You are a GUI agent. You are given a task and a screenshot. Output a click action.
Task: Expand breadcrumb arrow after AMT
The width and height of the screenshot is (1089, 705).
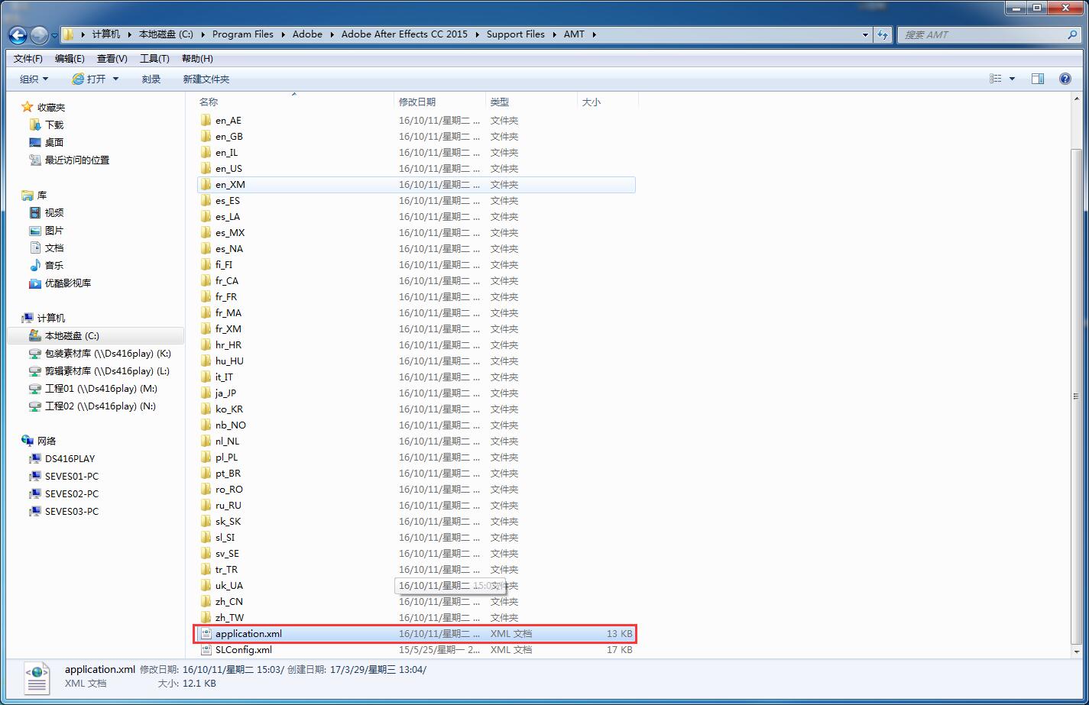coord(594,34)
